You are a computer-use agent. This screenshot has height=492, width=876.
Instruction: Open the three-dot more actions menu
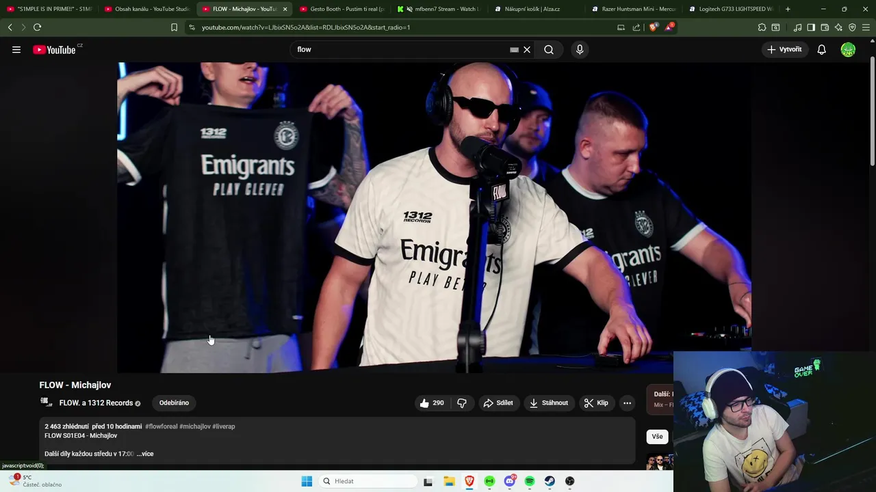click(627, 403)
